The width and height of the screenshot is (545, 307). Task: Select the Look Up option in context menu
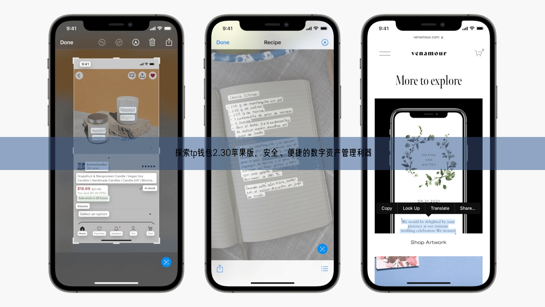click(411, 208)
